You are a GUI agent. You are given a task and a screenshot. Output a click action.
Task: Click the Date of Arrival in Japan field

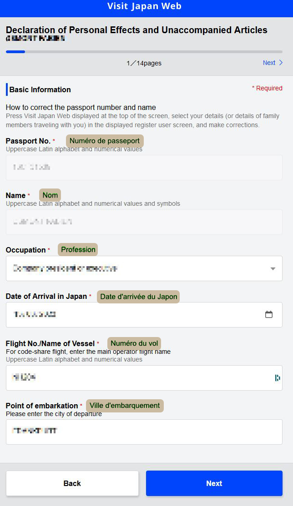pos(144,315)
